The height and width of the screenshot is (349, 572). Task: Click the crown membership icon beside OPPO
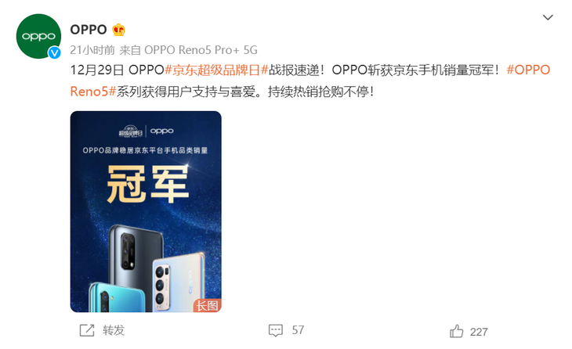click(118, 30)
